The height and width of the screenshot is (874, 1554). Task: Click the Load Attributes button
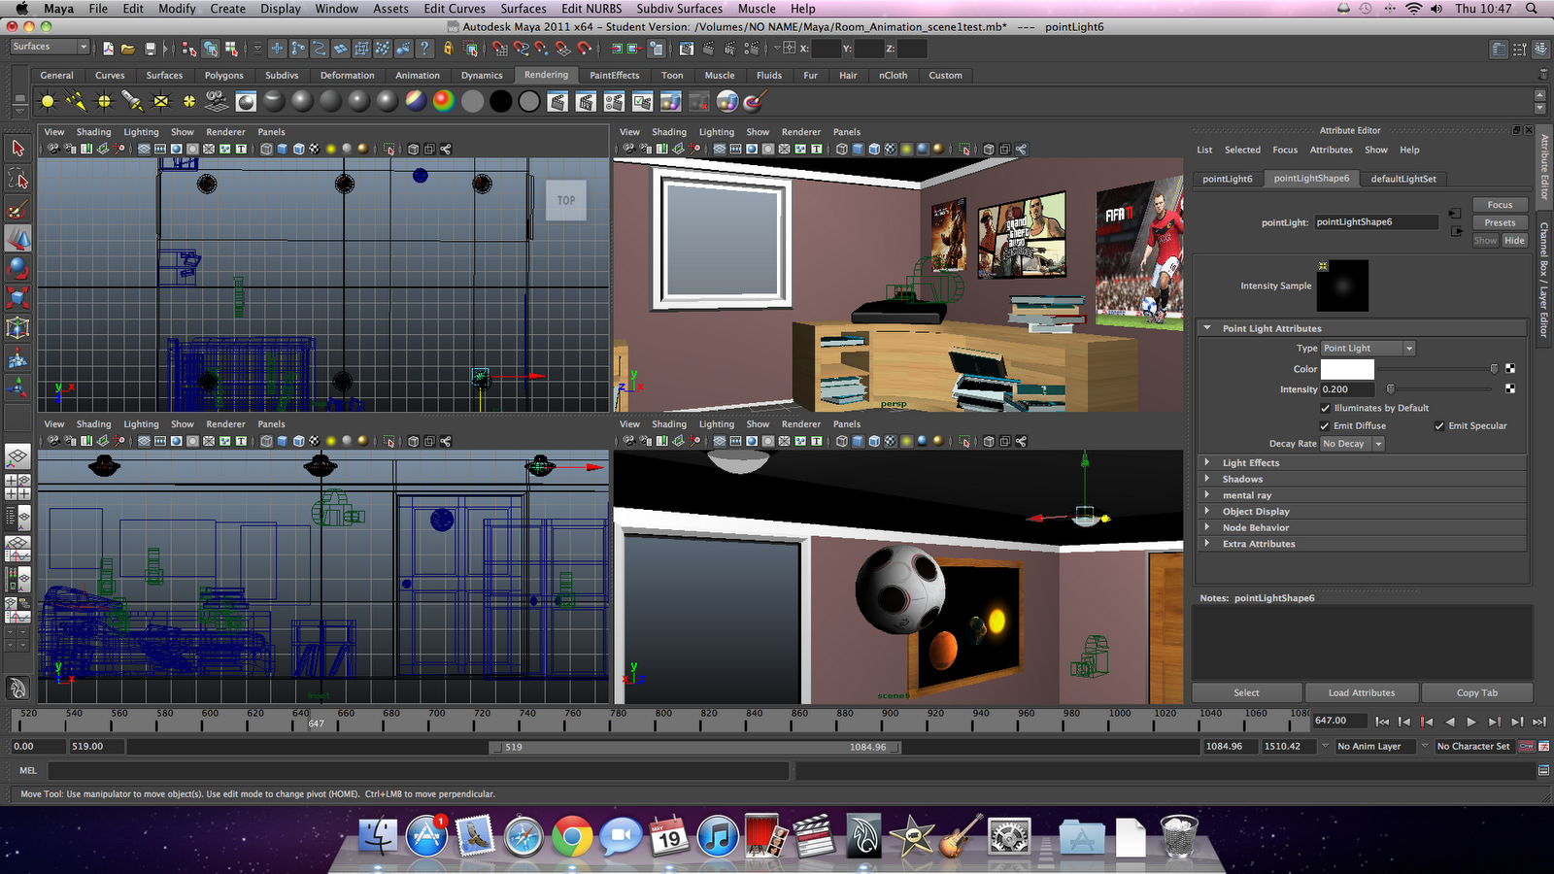tap(1361, 692)
